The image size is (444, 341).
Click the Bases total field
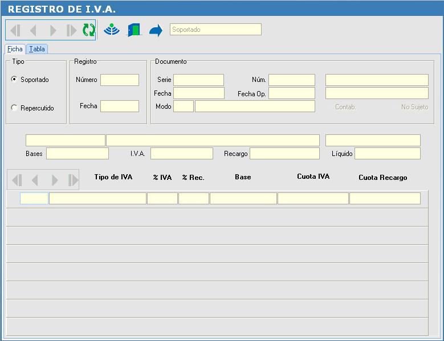click(78, 154)
